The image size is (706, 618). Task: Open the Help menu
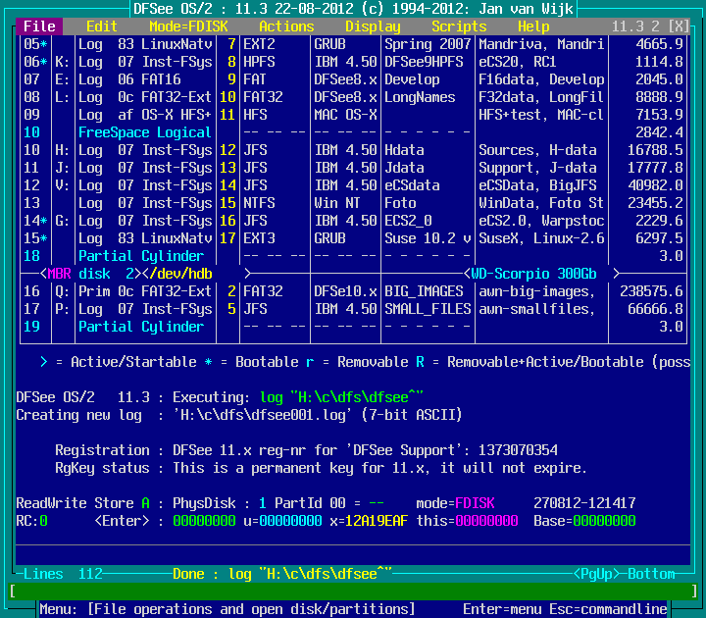[533, 26]
